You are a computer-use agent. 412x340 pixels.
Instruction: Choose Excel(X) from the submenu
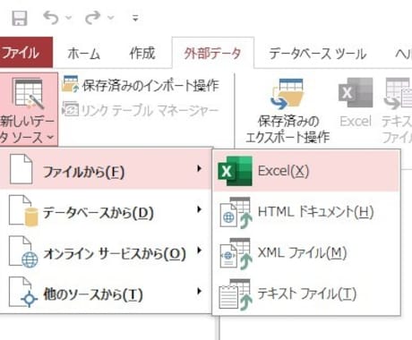[306, 171]
